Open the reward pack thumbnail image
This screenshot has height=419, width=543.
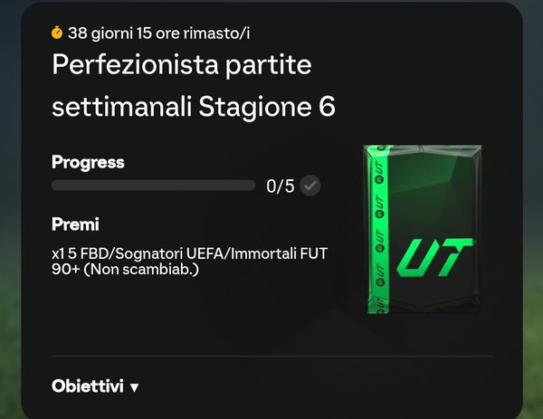422,229
